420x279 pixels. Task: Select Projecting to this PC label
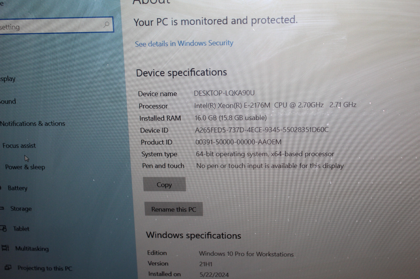click(x=45, y=268)
